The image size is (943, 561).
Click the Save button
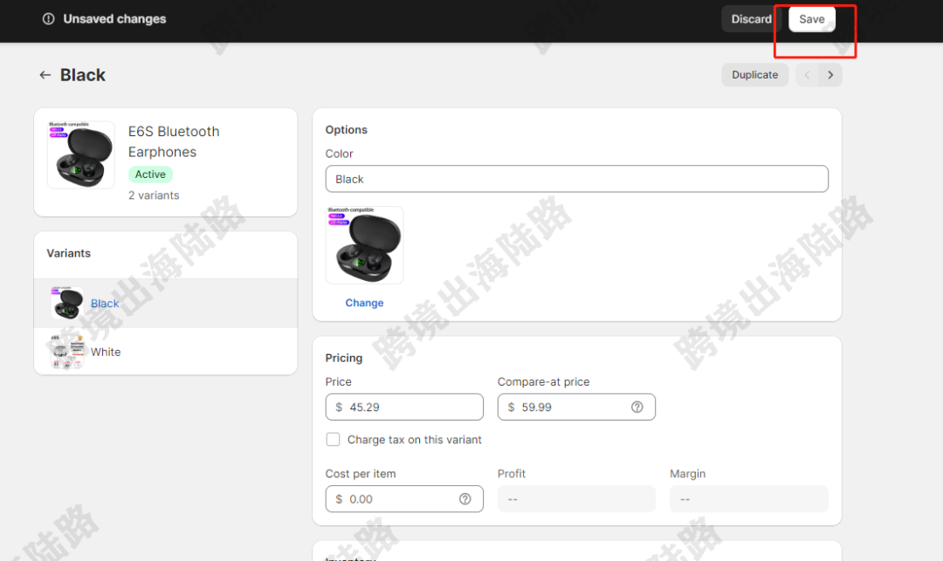pyautogui.click(x=812, y=19)
